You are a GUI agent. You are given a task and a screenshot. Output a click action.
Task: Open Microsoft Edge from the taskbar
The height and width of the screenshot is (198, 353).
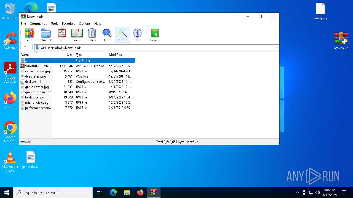(x=113, y=193)
